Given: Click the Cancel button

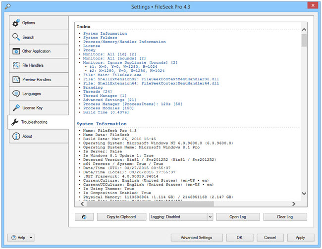Looking at the screenshot, I should coord(270,238).
